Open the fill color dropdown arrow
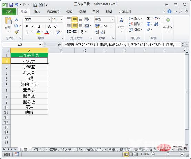Viewport: 191px width, 159px height. coord(42,32)
